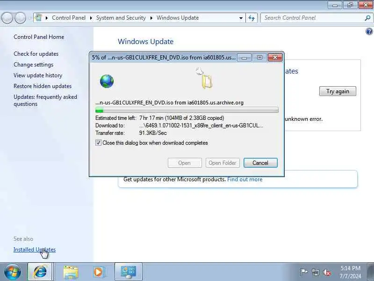This screenshot has width=374, height=281.
Task: Click the disabled Open Folder button
Action: [223, 163]
